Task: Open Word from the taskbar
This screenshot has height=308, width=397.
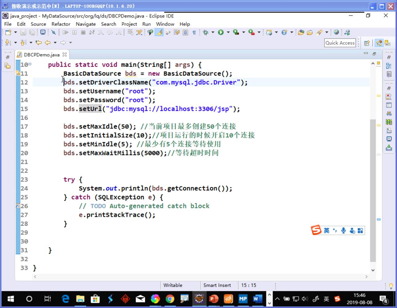Action: [x=258, y=298]
